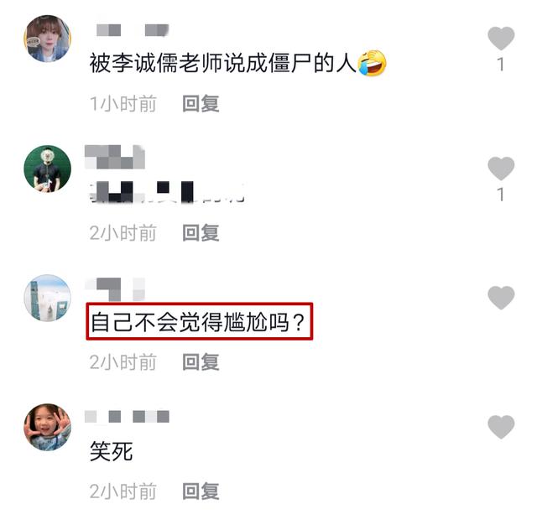Screen dimensions: 537x525
Task: Reply to the second comment posted 2小时前
Action: [201, 232]
